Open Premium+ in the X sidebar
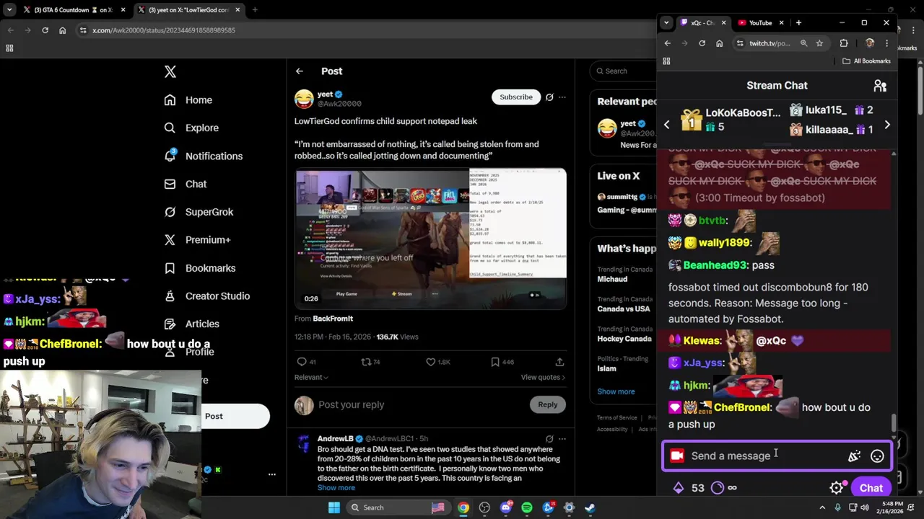The height and width of the screenshot is (519, 924). click(x=197, y=240)
